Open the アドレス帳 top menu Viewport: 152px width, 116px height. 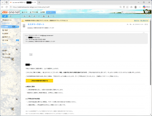(34, 12)
